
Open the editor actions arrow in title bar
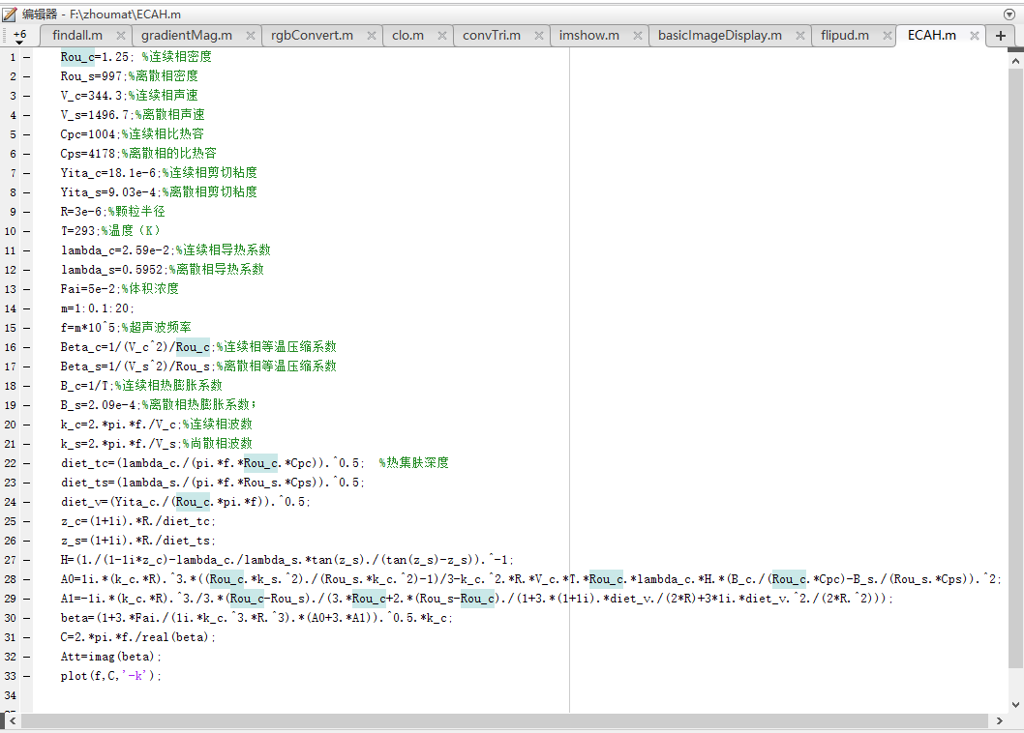click(x=1010, y=15)
